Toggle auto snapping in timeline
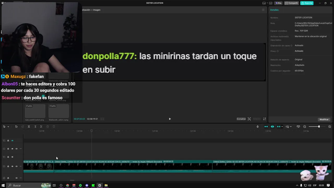 point(272,127)
